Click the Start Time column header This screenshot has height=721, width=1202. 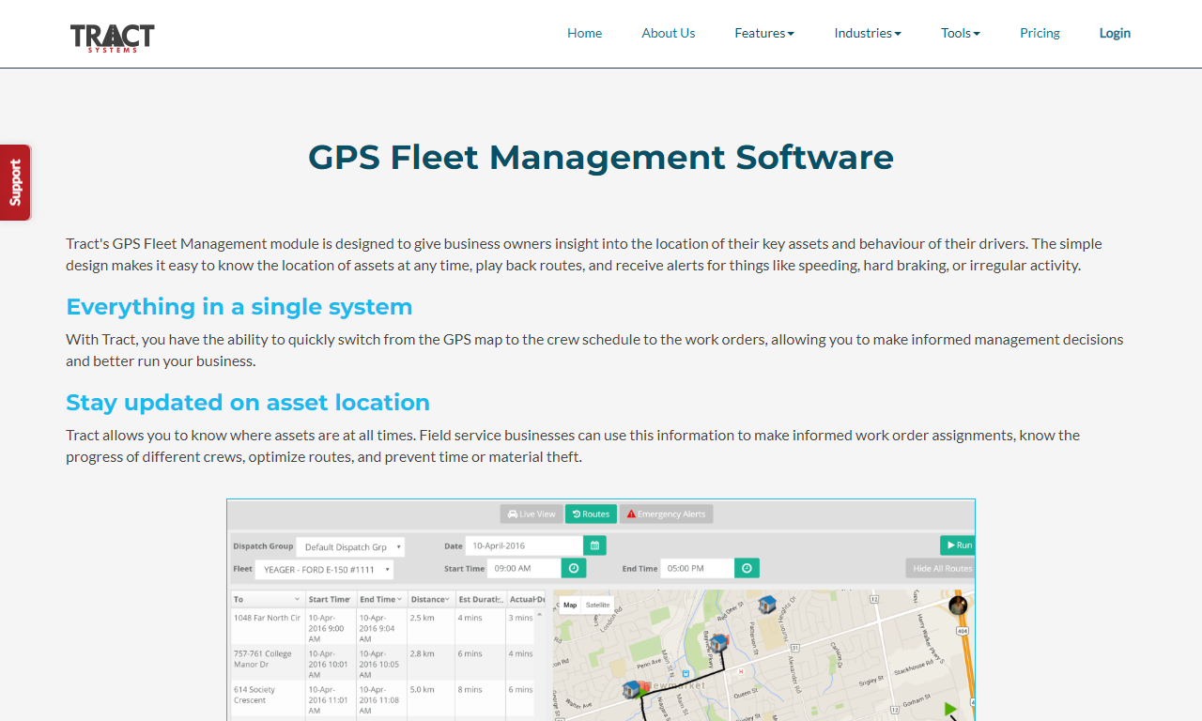(x=331, y=599)
